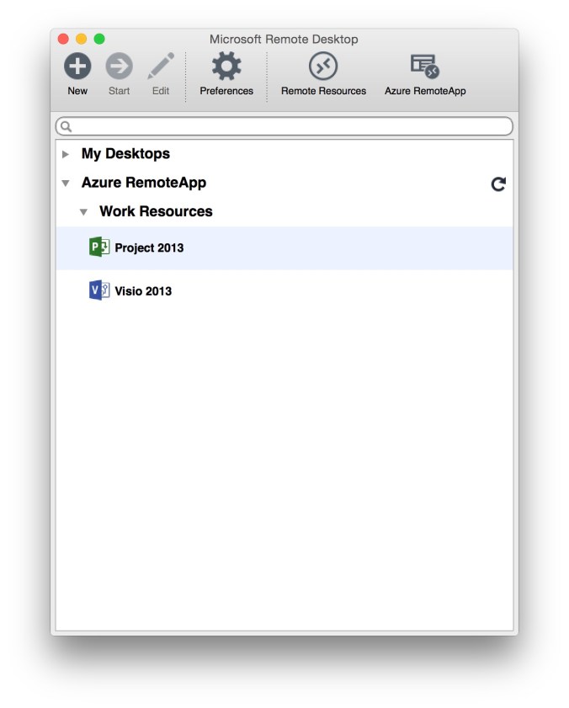569x708 pixels.
Task: Click the Edit pencil icon
Action: point(161,66)
